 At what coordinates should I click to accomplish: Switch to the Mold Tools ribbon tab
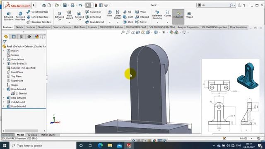pyautogui.click(x=79, y=27)
